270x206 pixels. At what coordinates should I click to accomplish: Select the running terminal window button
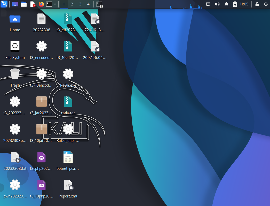(99, 4)
